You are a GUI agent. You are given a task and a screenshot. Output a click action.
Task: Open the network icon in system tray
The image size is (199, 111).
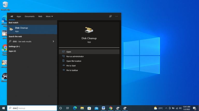point(177,108)
